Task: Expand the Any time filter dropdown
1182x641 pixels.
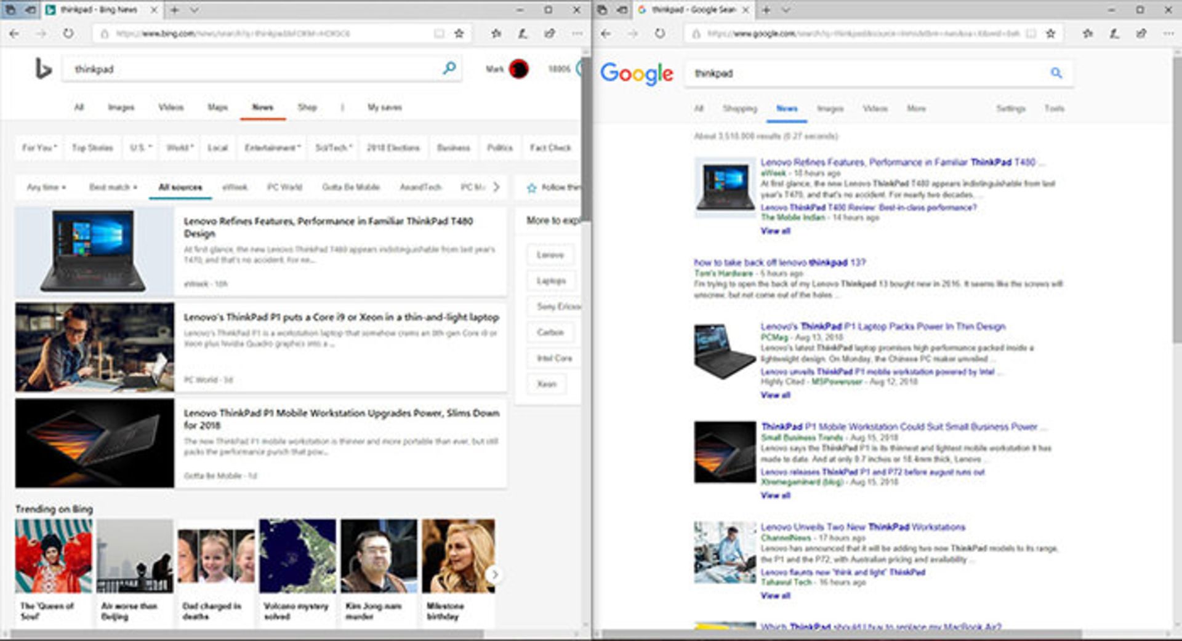Action: pos(46,187)
